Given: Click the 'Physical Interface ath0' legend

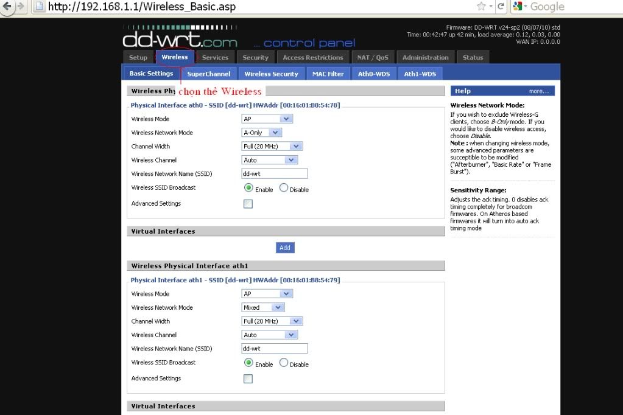Looking at the screenshot, I should click(x=235, y=105).
